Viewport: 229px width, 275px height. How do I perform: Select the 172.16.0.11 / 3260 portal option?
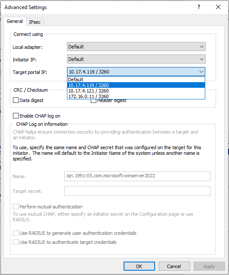coord(136,96)
